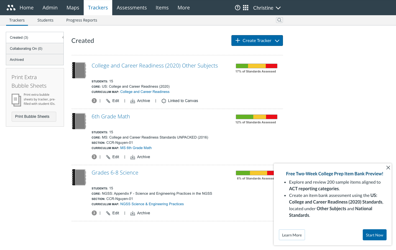
Task: Click Start Now in the popup
Action: pyautogui.click(x=374, y=235)
